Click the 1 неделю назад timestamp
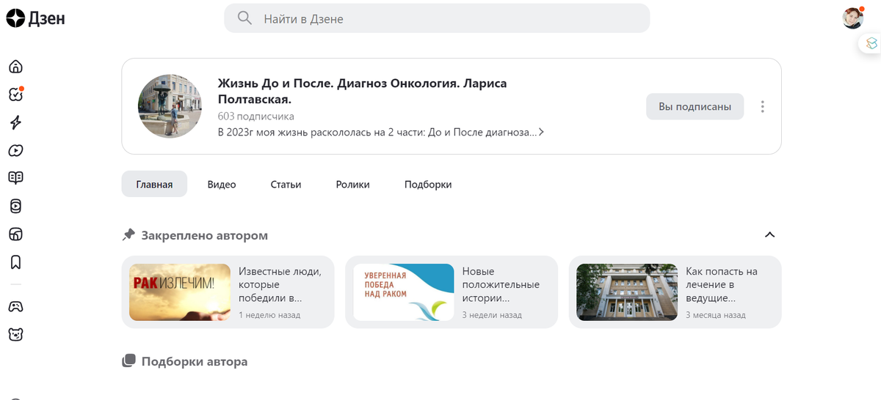The image size is (881, 400). [x=269, y=315]
